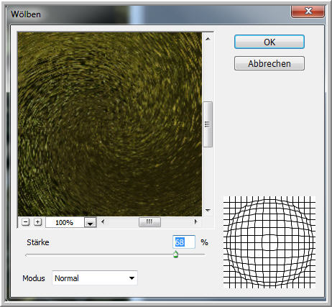Confirm the filter with the OK button
The image size is (332, 307).
[269, 42]
